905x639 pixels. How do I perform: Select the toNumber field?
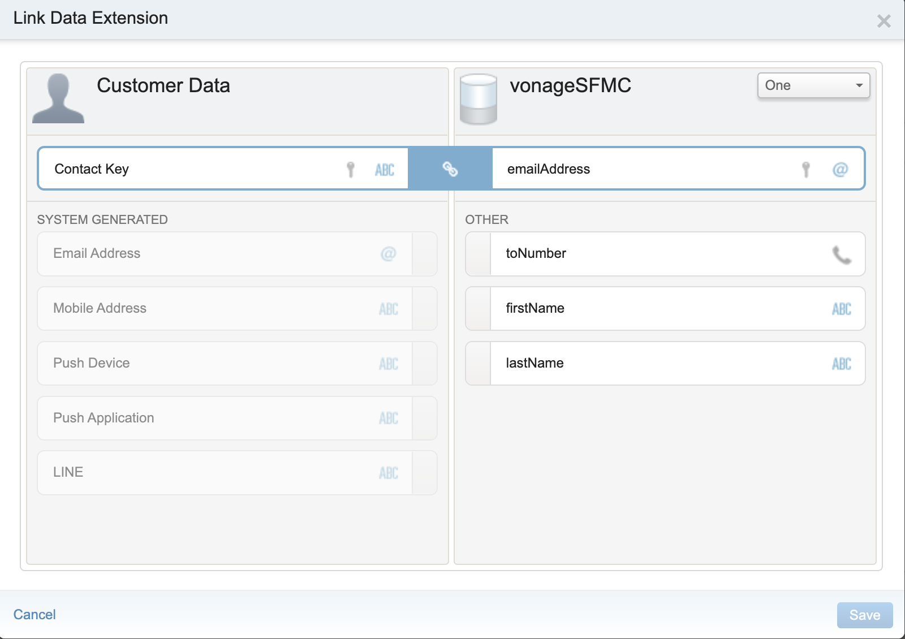pos(665,254)
